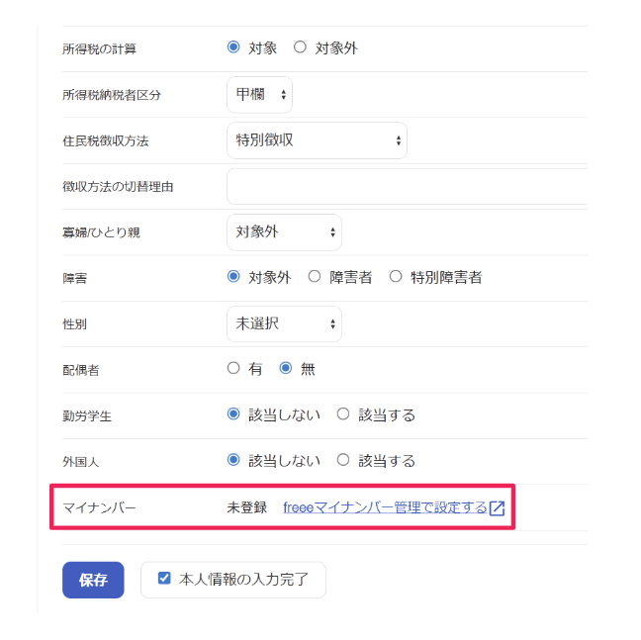Click the 徴収方法の切替理由 label
The image size is (641, 640).
(118, 187)
